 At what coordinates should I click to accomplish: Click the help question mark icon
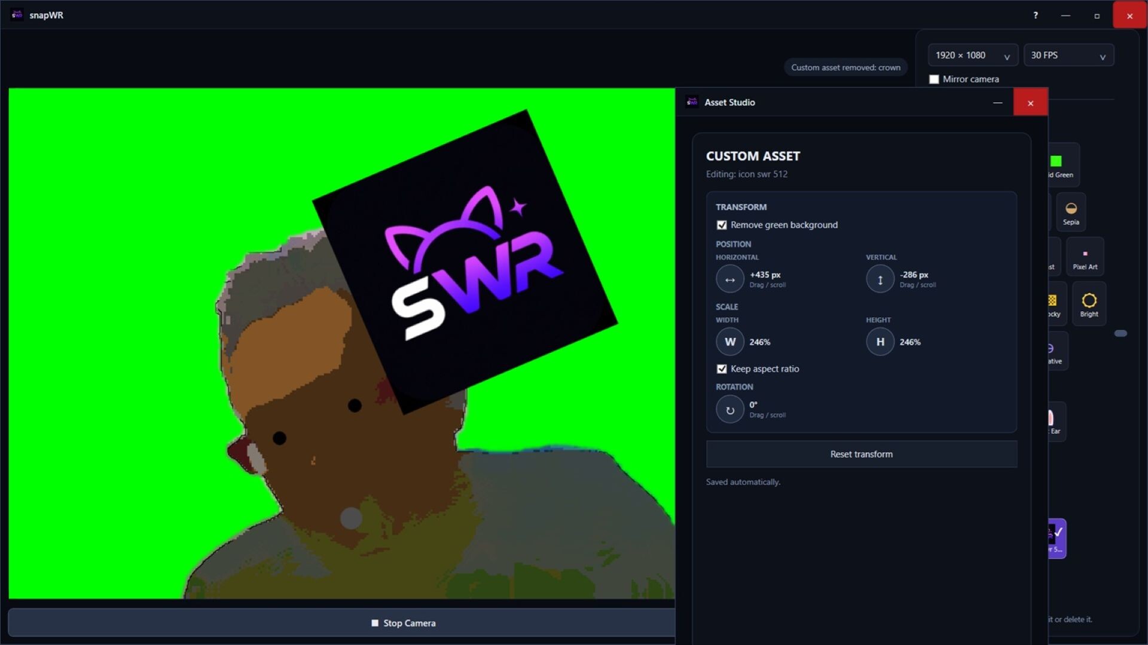click(x=1036, y=16)
